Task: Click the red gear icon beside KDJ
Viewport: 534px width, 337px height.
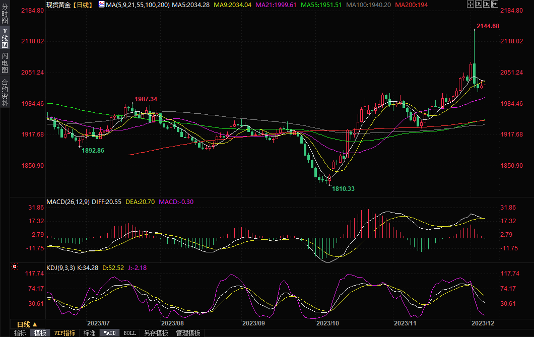Action: [x=15, y=266]
